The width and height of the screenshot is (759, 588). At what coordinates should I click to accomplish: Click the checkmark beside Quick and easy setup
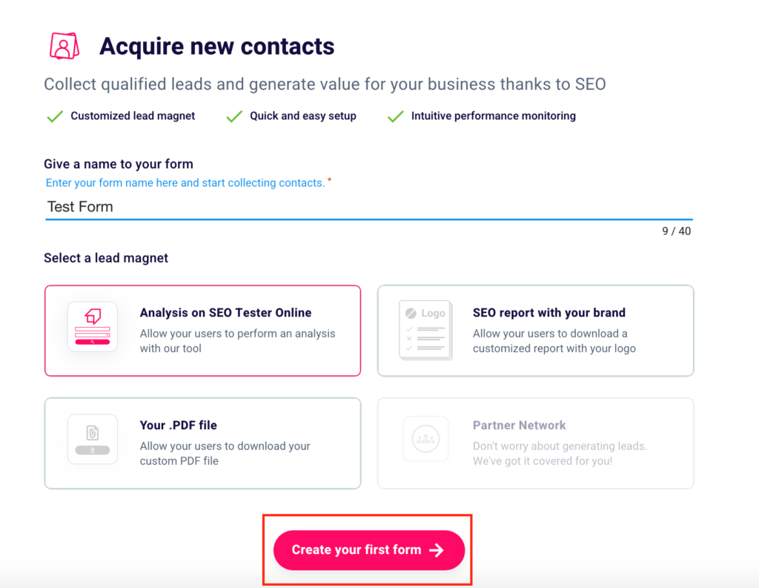point(234,116)
